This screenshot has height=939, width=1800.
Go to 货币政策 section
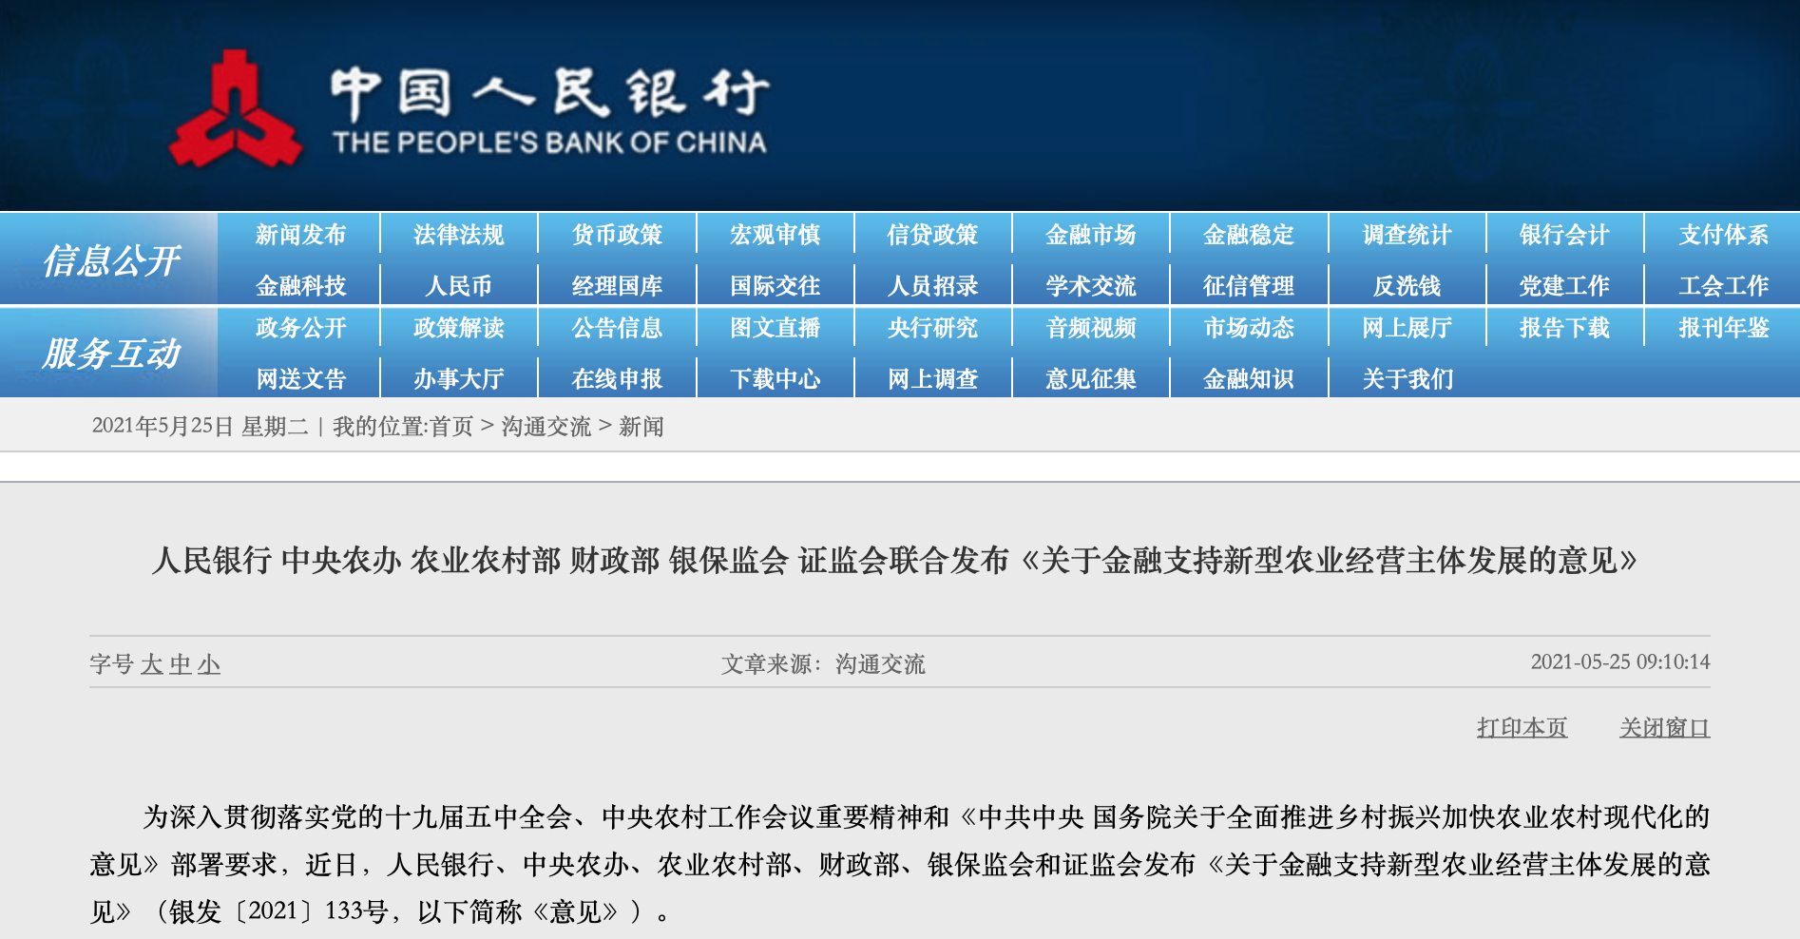617,235
